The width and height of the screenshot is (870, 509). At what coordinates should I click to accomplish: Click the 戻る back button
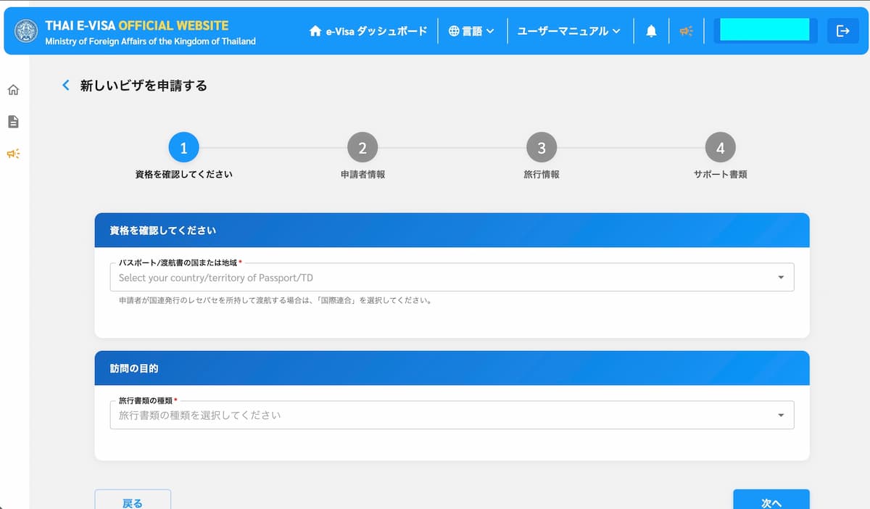click(x=133, y=500)
